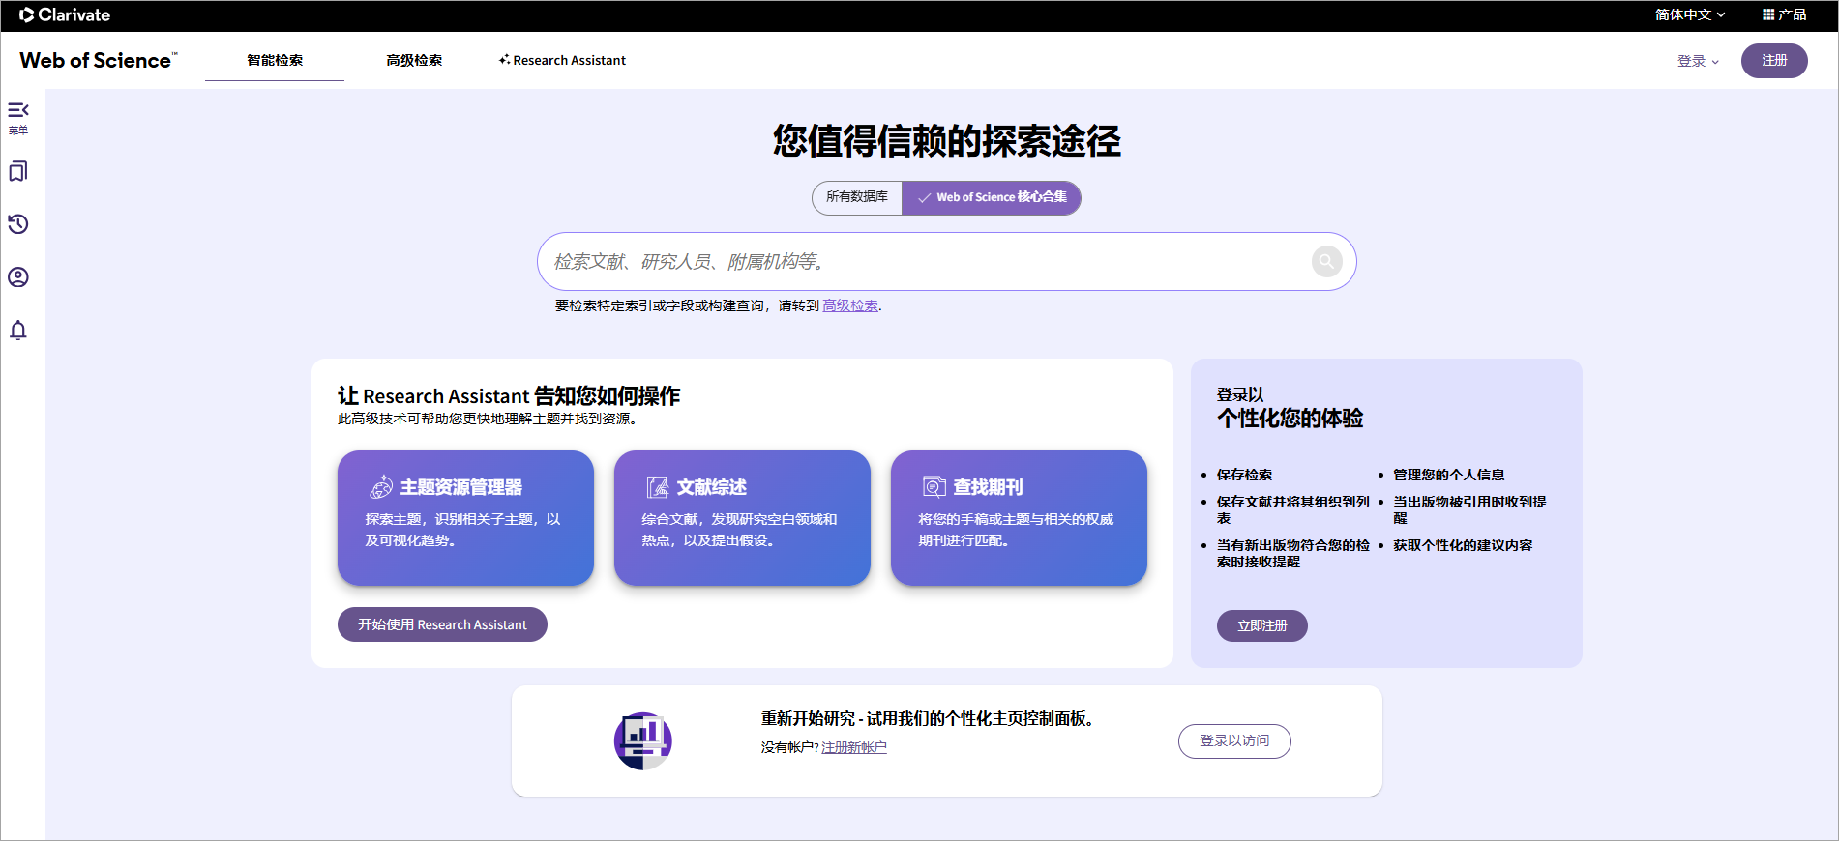Click the 注册 button

[x=1774, y=61]
